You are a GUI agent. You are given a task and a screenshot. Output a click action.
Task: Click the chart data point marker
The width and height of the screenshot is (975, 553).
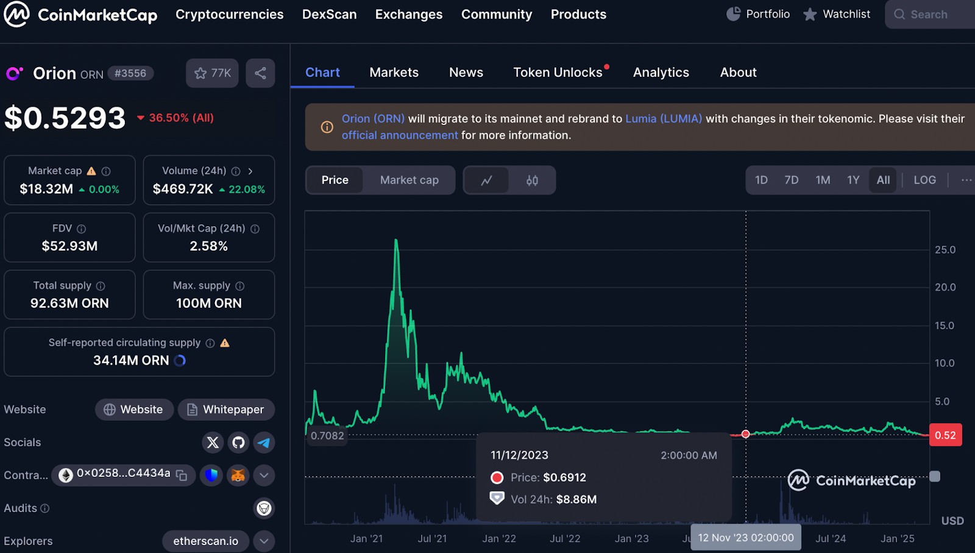746,434
